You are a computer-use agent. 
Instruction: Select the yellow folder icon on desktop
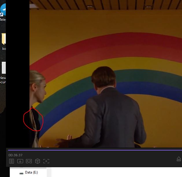coord(3,39)
